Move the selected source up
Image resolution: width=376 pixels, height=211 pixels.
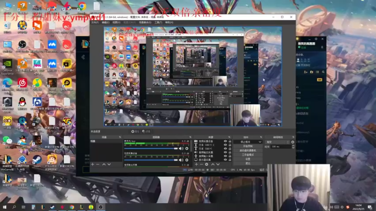point(213,165)
